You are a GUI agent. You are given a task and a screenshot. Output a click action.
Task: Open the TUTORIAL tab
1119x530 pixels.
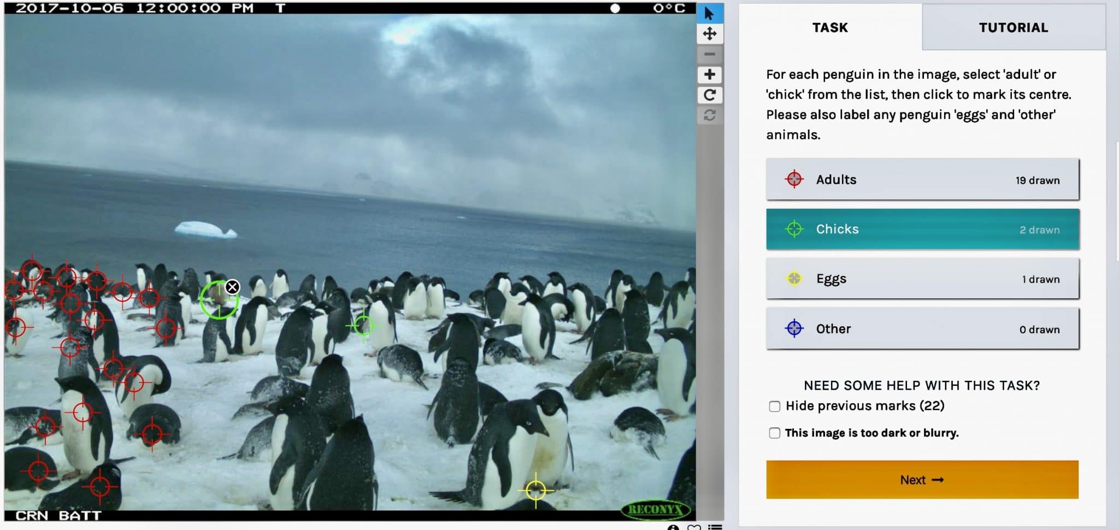(1014, 27)
